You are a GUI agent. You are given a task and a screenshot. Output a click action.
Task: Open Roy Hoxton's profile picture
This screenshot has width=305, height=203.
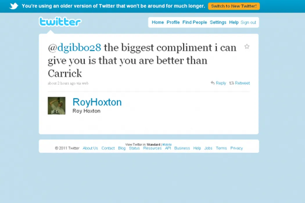tap(56, 106)
